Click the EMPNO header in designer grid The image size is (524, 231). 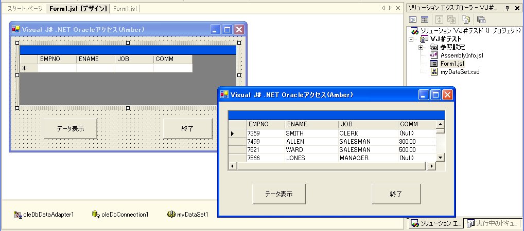tap(57, 59)
